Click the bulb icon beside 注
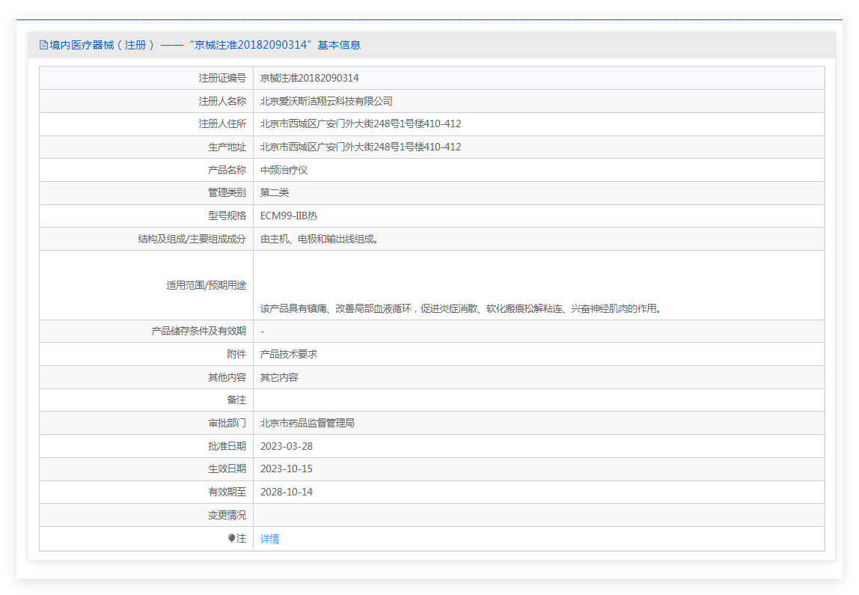Viewport: 859px width, 595px height. pos(231,539)
